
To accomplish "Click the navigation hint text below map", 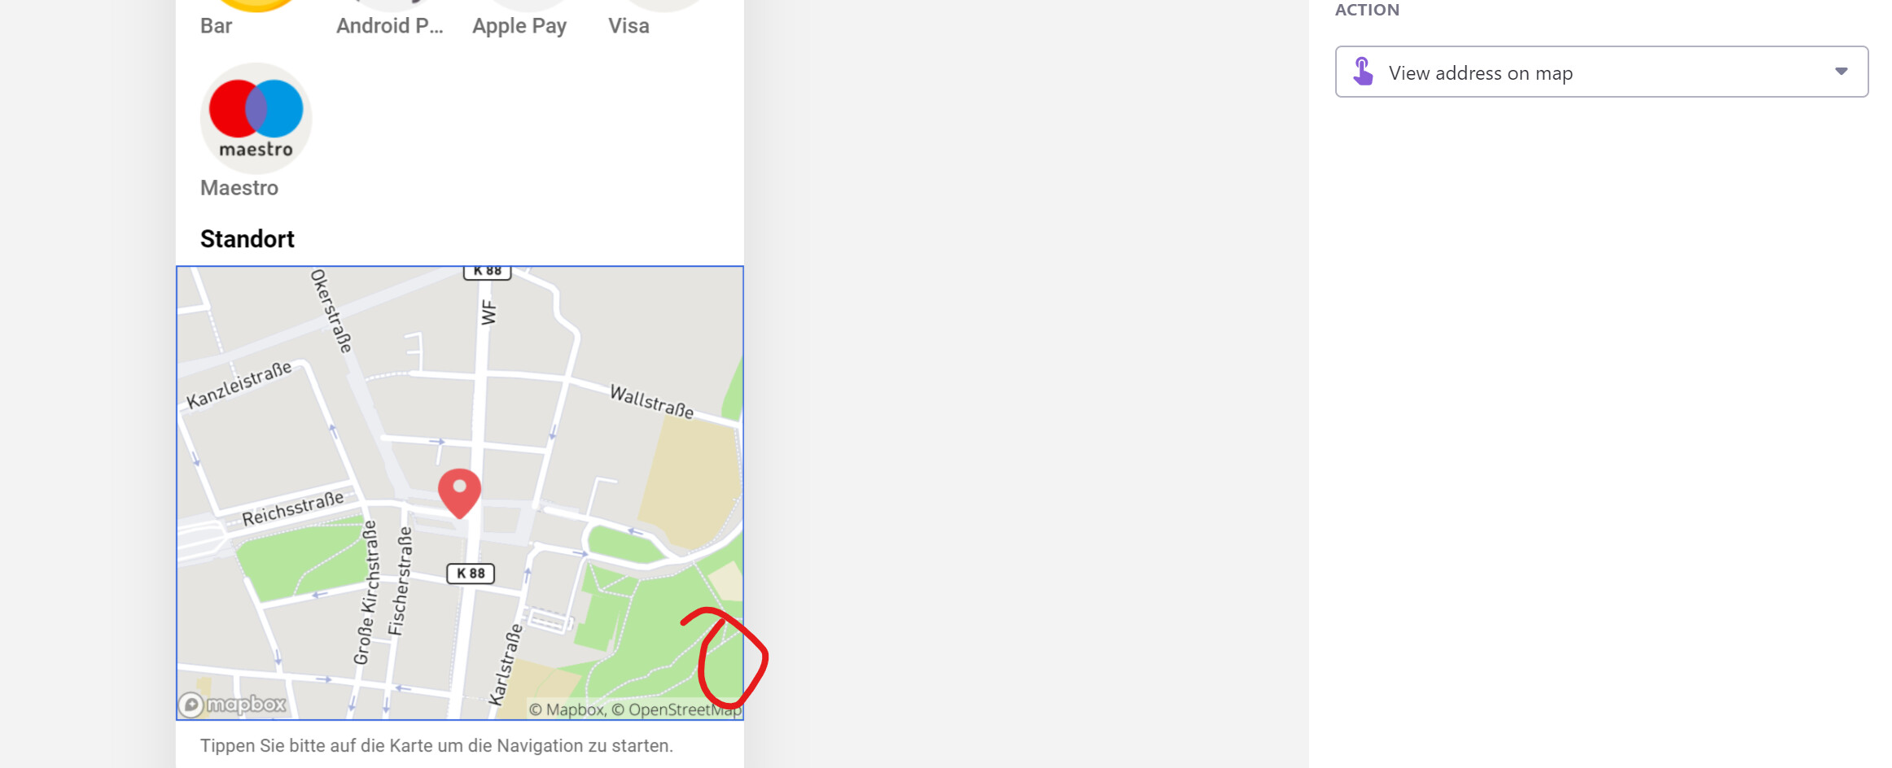I will click(x=436, y=746).
